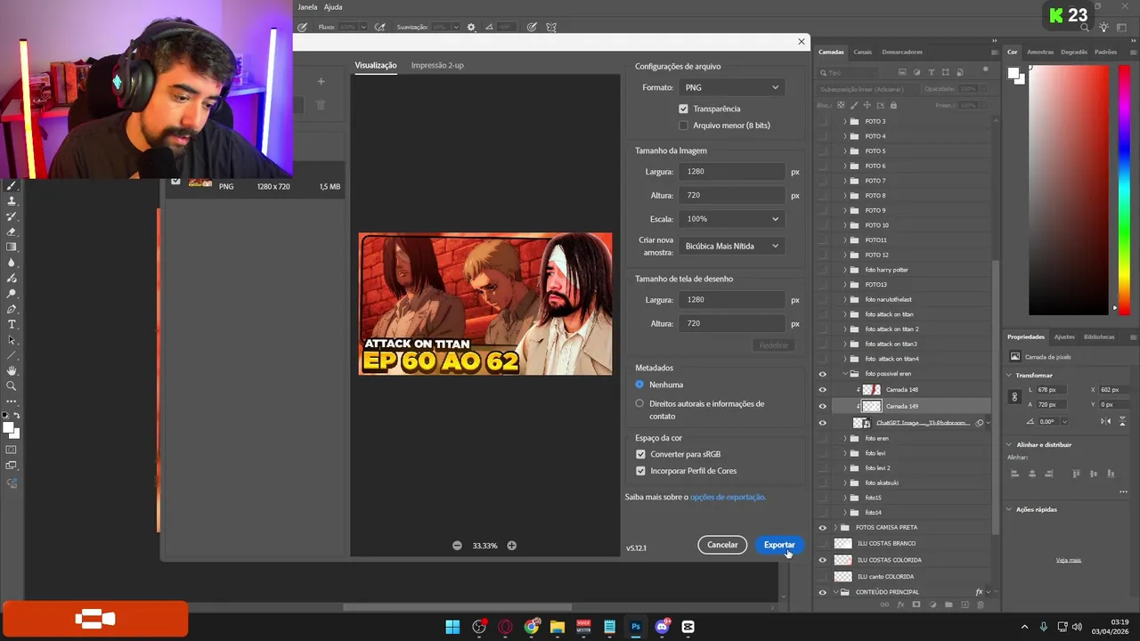The width and height of the screenshot is (1140, 641).
Task: Select the Hand tool
Action: pos(12,370)
